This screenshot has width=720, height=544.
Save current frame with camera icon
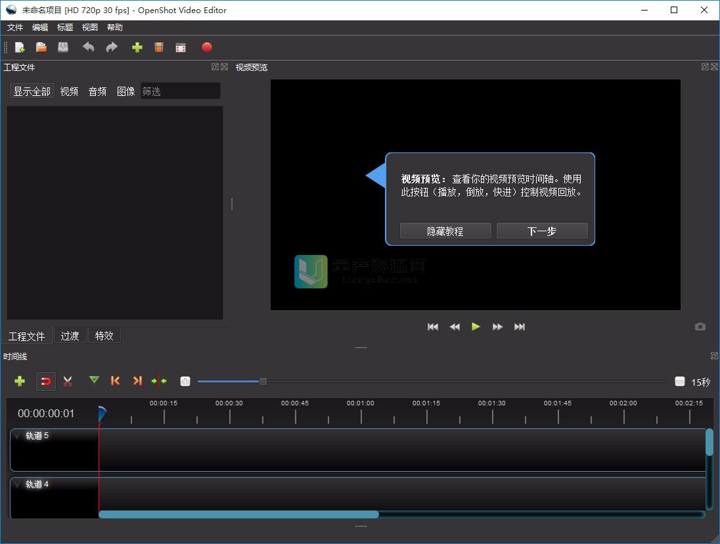click(x=700, y=327)
